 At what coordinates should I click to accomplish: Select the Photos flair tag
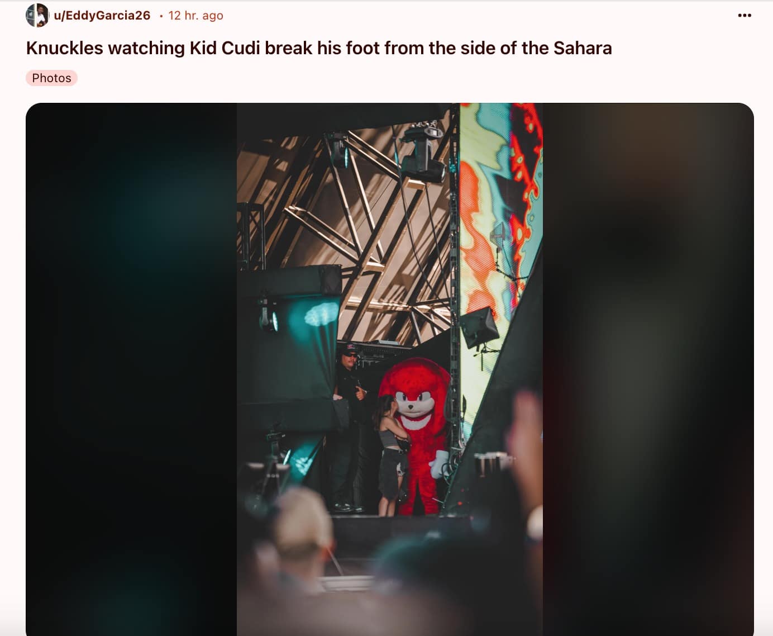pos(51,78)
